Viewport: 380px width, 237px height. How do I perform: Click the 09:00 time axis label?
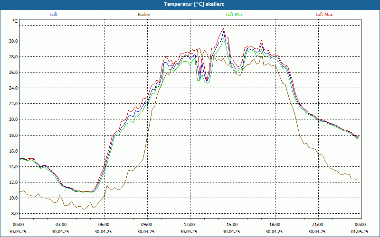[146, 225]
